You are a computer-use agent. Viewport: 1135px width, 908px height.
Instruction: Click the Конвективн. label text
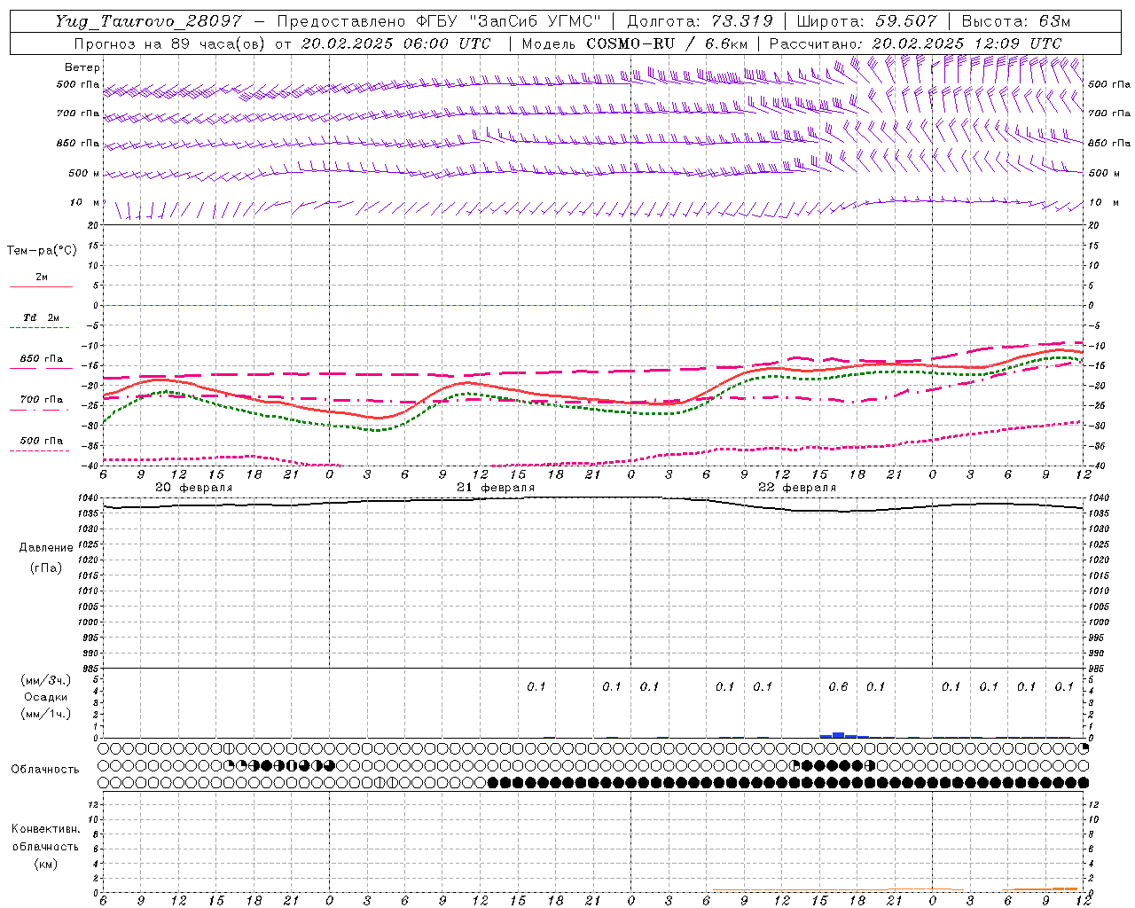[x=45, y=829]
